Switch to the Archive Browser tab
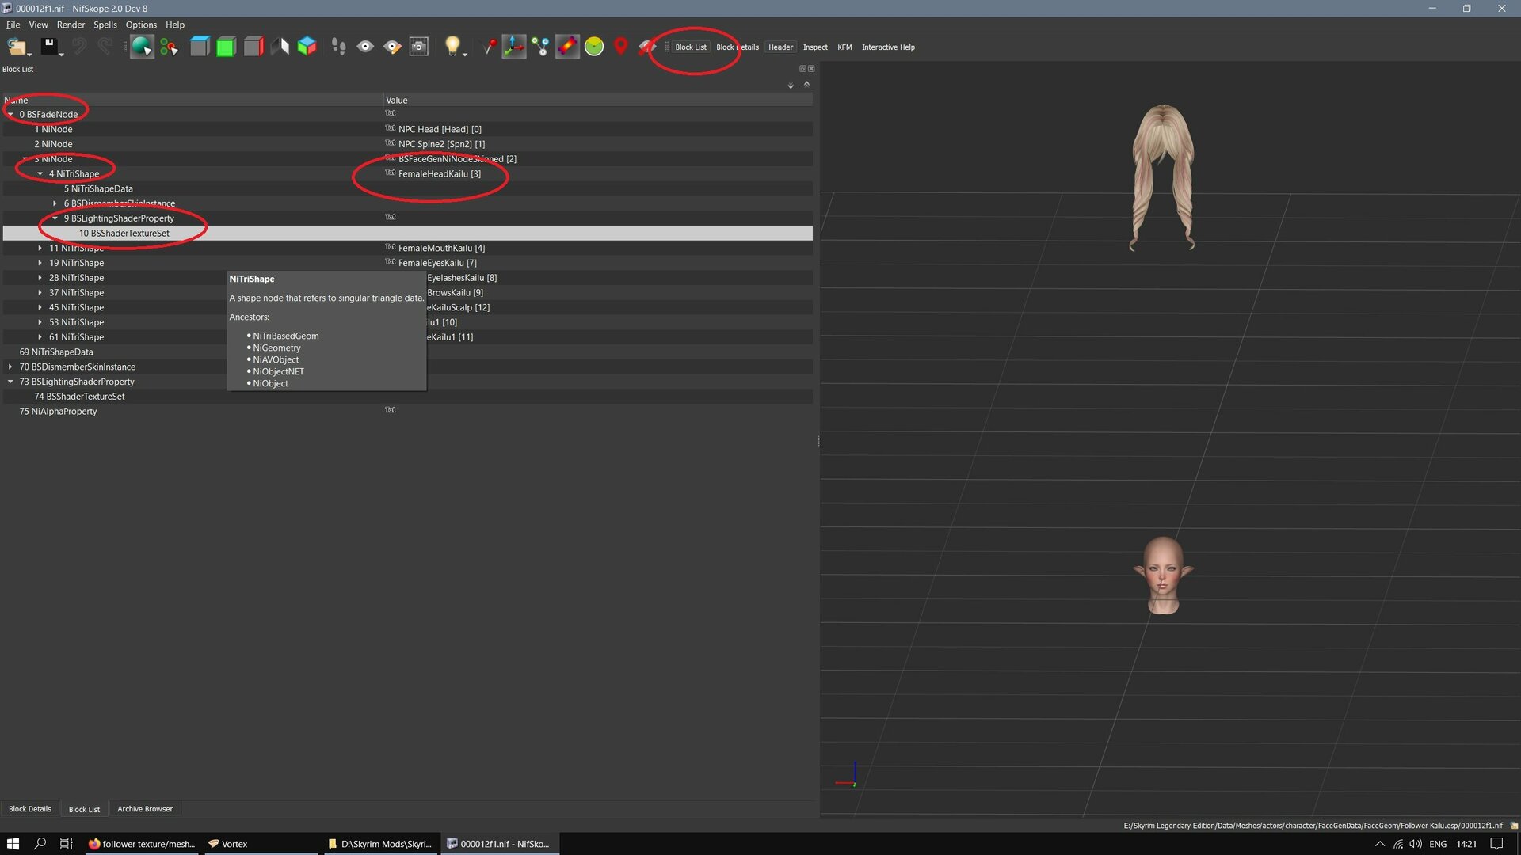The height and width of the screenshot is (855, 1521). [x=145, y=808]
